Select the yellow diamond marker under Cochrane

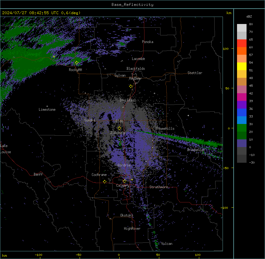point(105,181)
